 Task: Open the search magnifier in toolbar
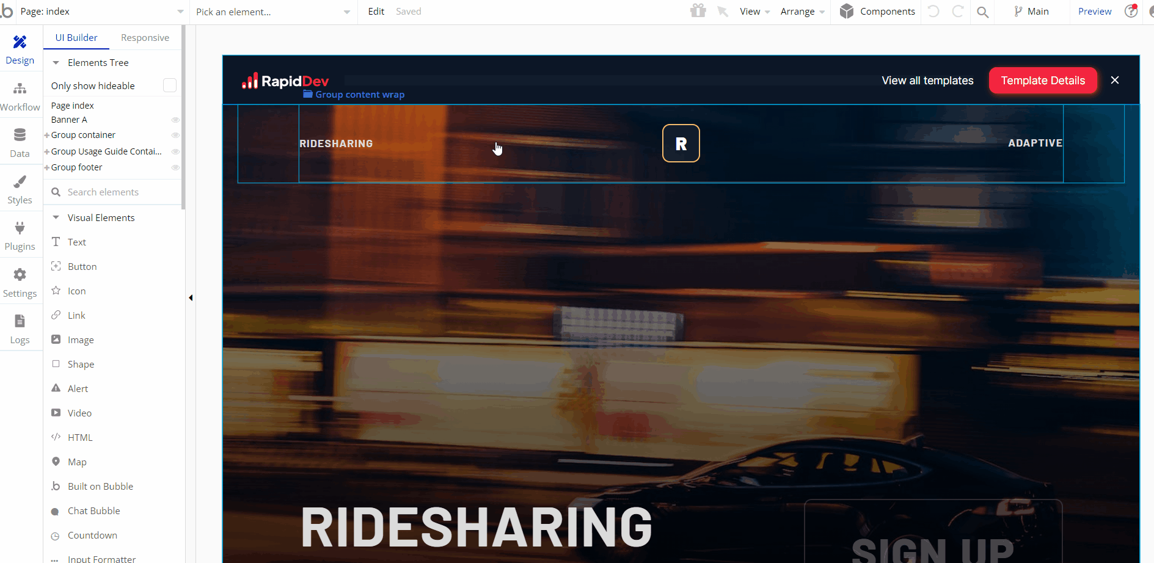click(x=982, y=12)
